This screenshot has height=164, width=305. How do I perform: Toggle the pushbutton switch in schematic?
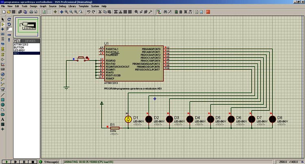[x=81, y=58]
